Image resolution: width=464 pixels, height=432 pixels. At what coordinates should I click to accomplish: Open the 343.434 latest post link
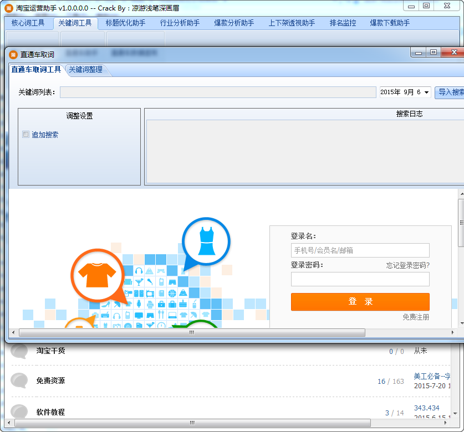[x=426, y=408]
